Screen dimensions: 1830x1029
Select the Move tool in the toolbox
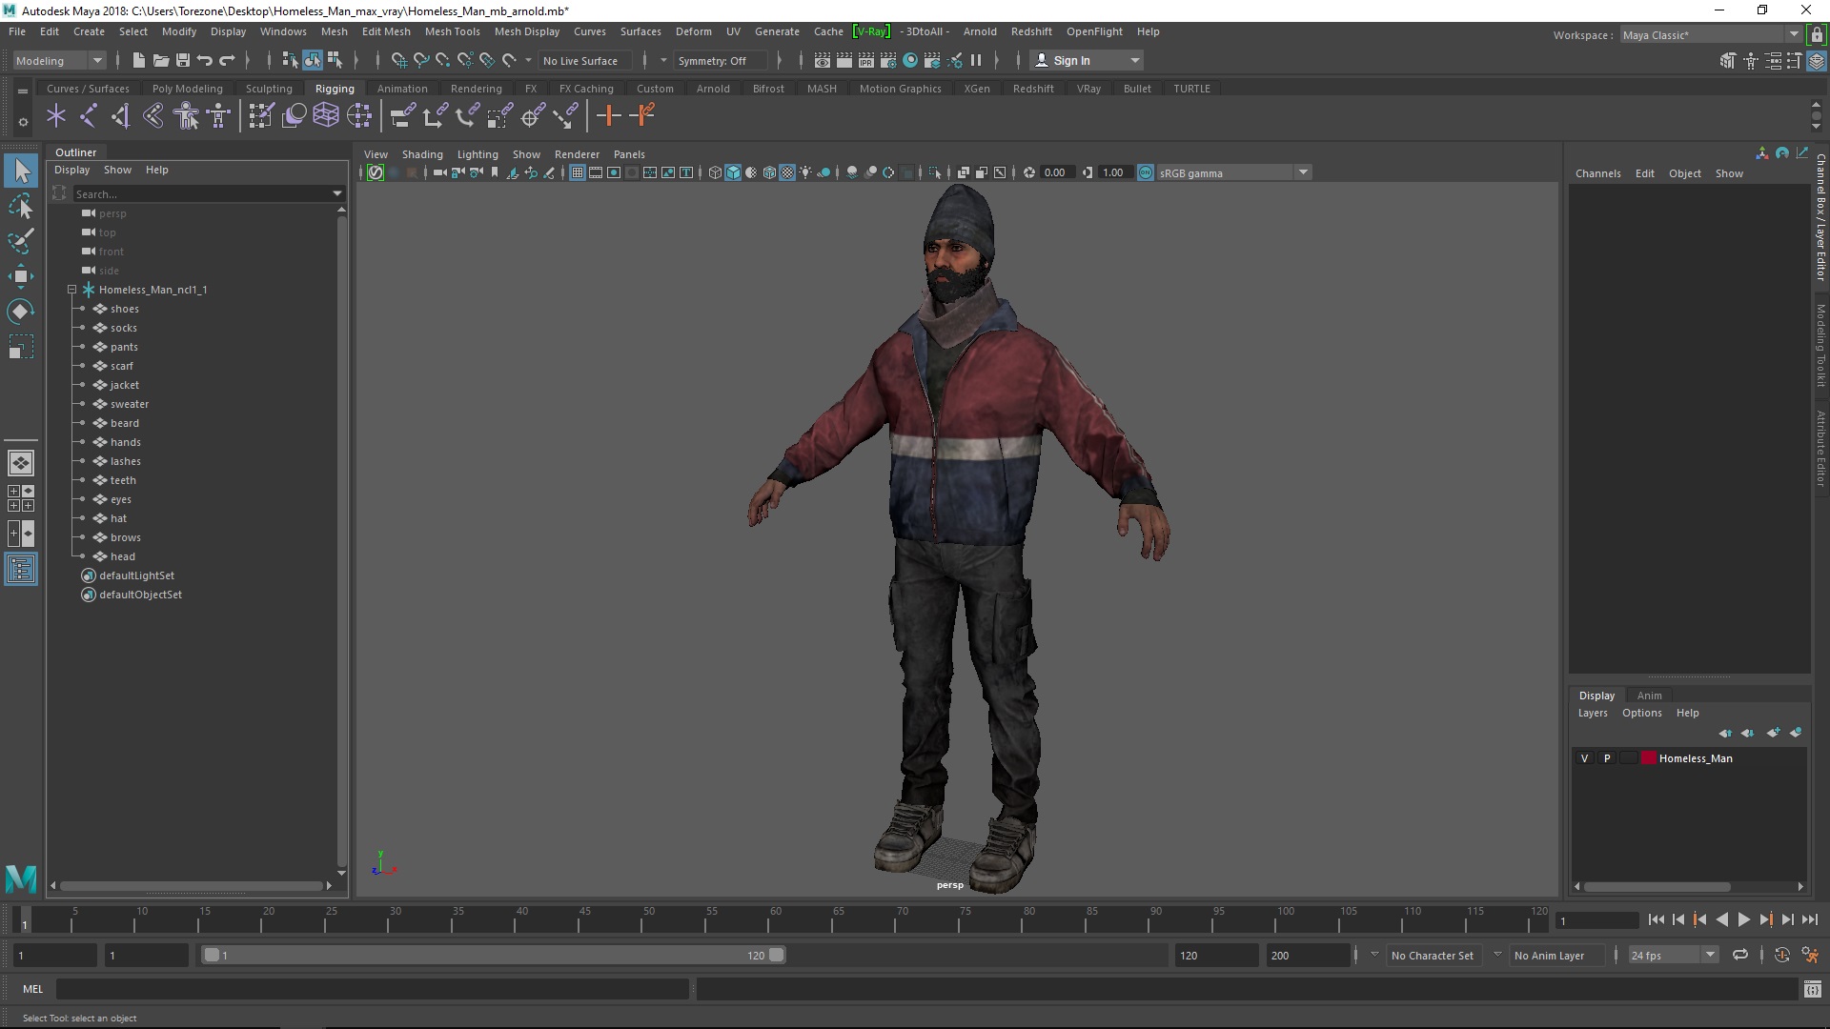click(x=21, y=276)
